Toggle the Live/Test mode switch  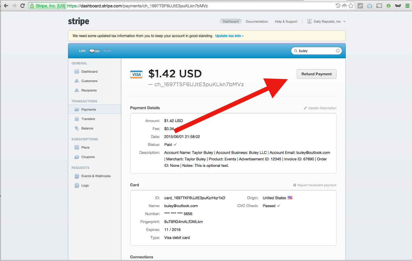[95, 51]
